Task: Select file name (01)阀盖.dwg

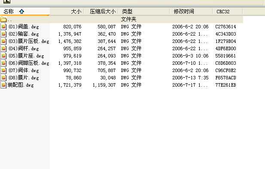Action: coord(24,27)
